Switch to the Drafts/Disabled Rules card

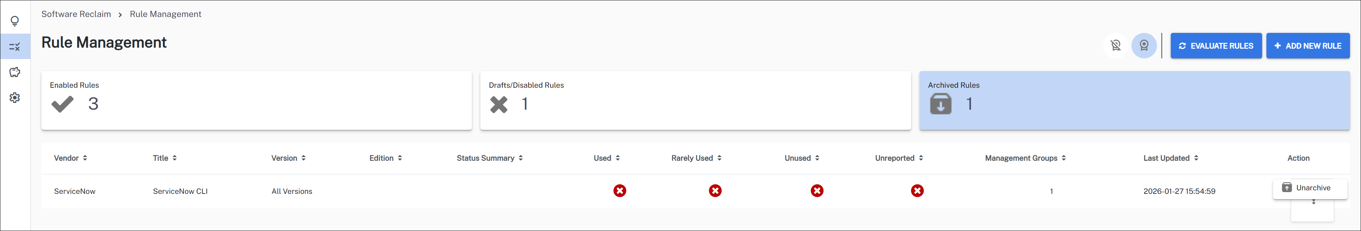click(695, 100)
